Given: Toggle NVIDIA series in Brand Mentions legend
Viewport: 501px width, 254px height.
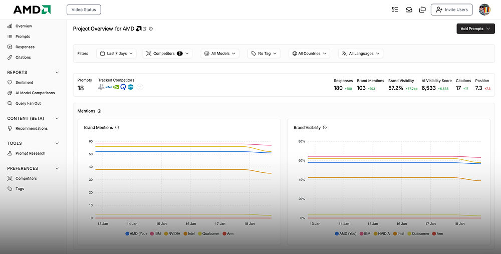Looking at the screenshot, I should coord(172,233).
